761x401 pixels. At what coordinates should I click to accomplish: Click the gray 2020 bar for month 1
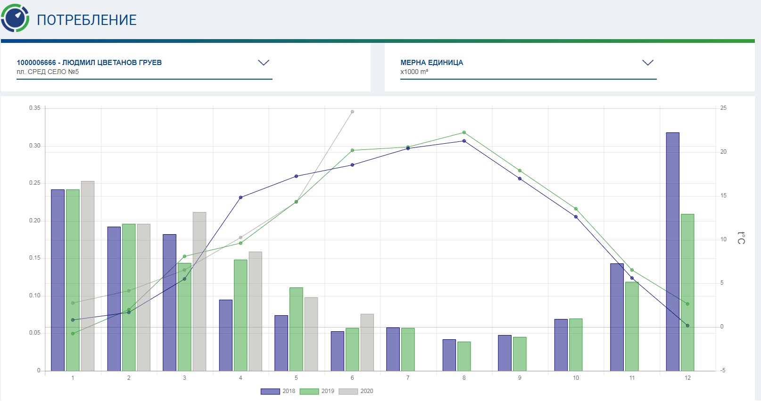(x=88, y=276)
